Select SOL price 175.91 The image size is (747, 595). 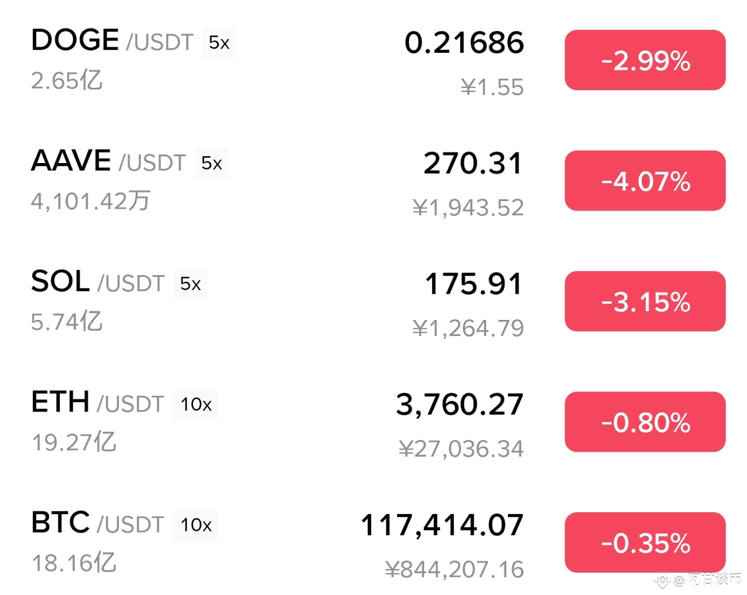coord(474,284)
